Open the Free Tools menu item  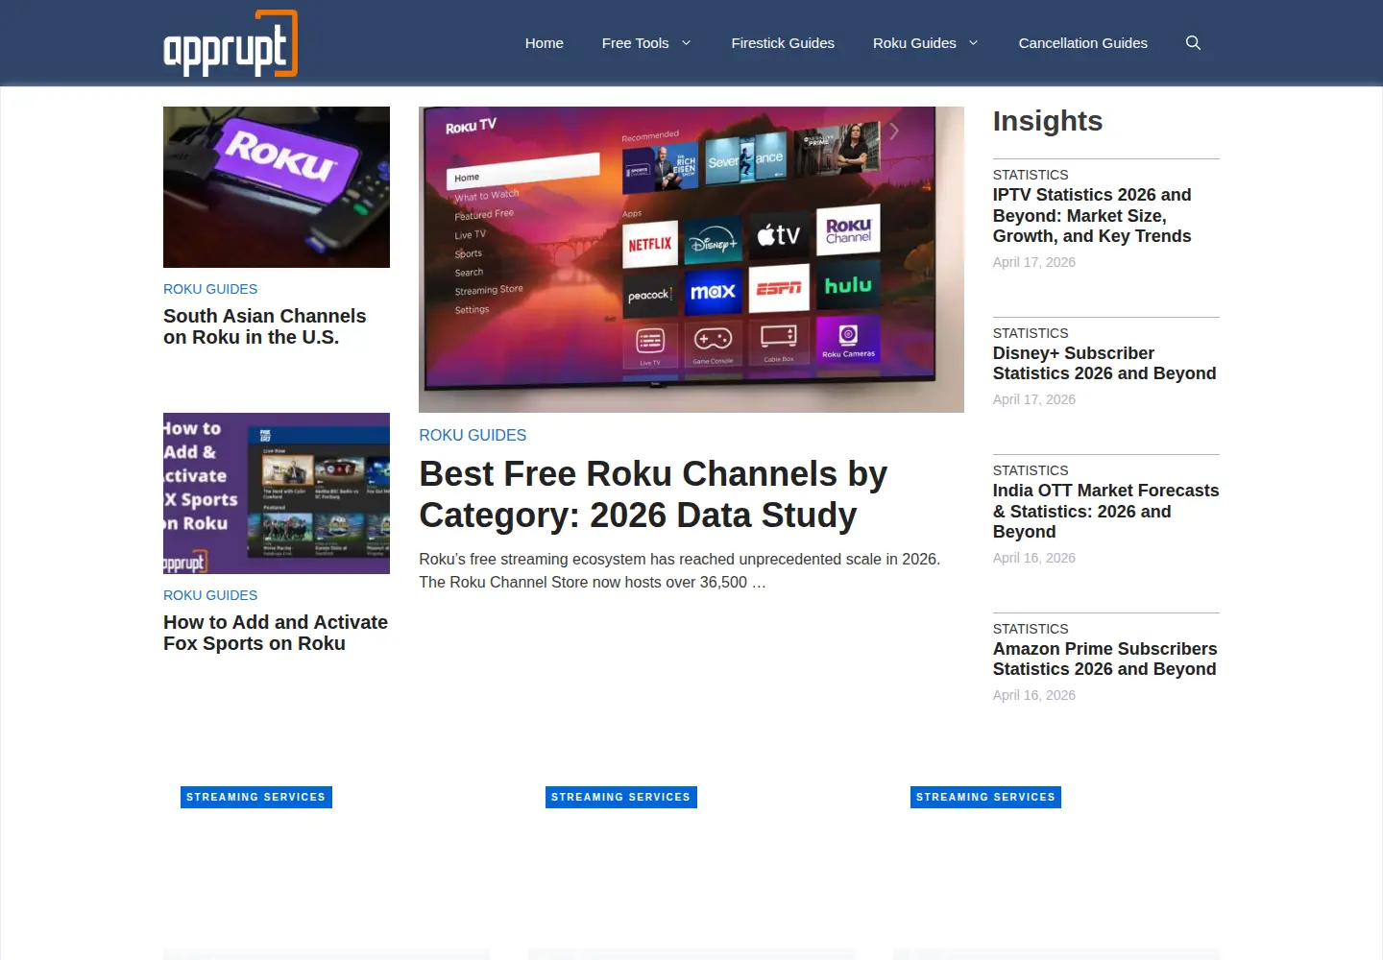pyautogui.click(x=635, y=43)
